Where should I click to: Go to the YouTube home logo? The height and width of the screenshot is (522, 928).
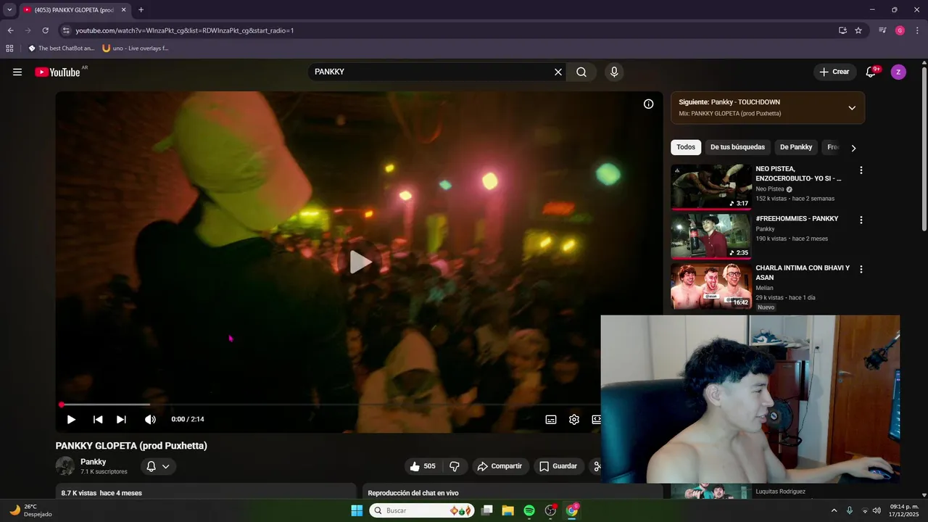point(58,72)
